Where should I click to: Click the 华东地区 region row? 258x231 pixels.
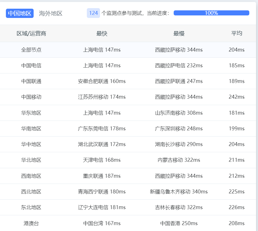(x=128, y=113)
